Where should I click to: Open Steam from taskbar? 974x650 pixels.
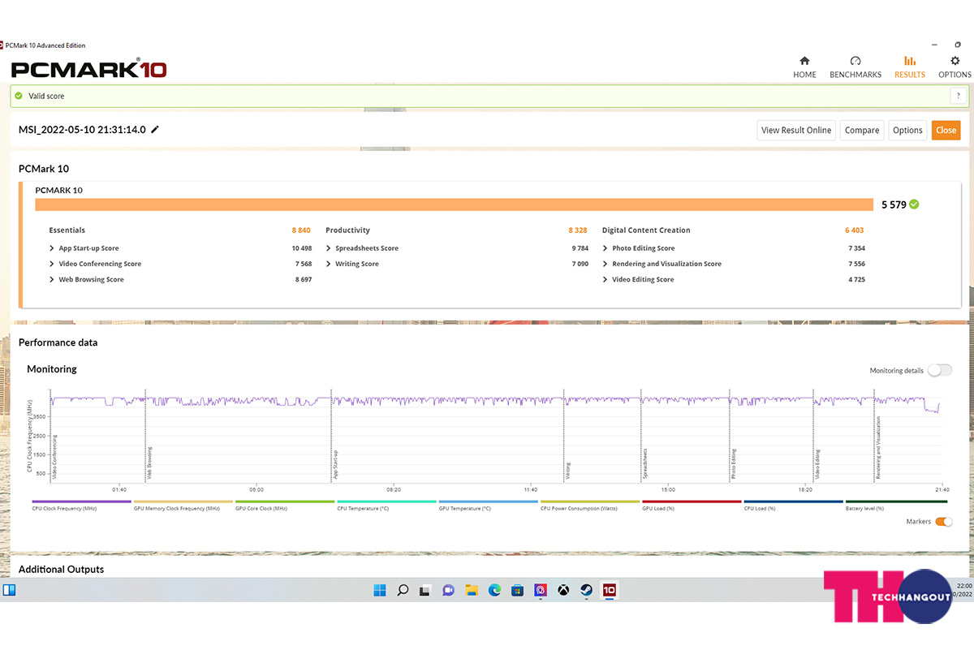[586, 590]
